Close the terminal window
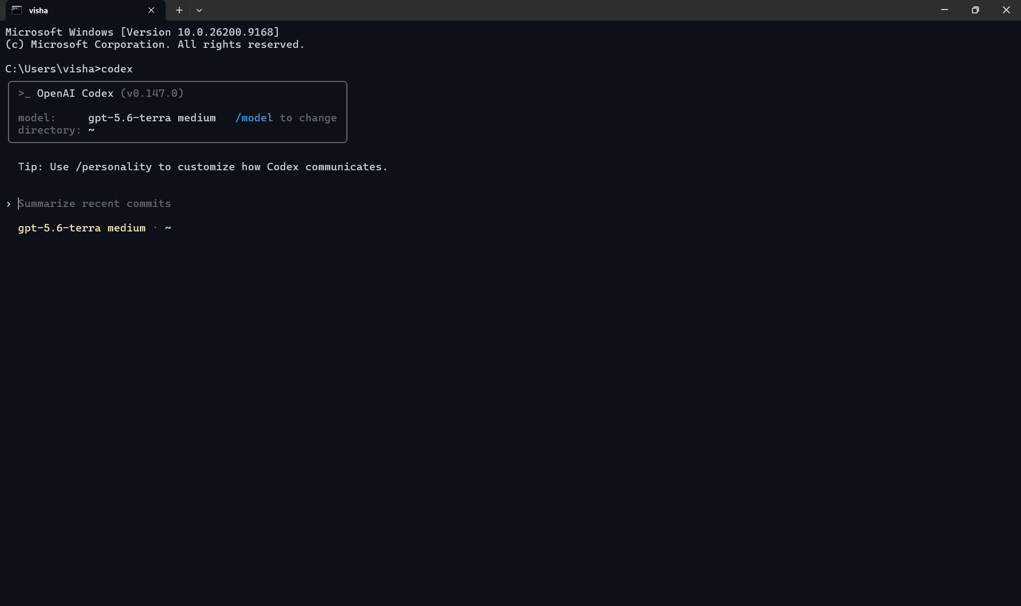 (1006, 10)
